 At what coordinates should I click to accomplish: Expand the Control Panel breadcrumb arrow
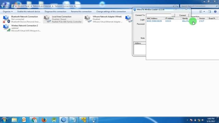(31, 6)
